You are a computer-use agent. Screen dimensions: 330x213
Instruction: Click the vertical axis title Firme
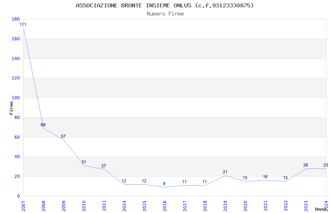(x=11, y=108)
